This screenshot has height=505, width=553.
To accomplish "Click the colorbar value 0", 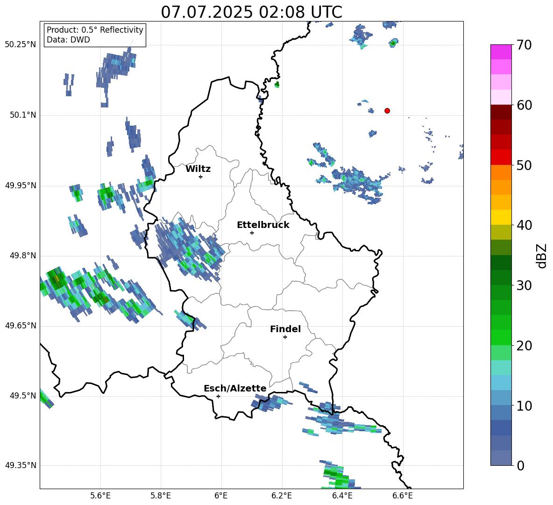I will tap(520, 465).
